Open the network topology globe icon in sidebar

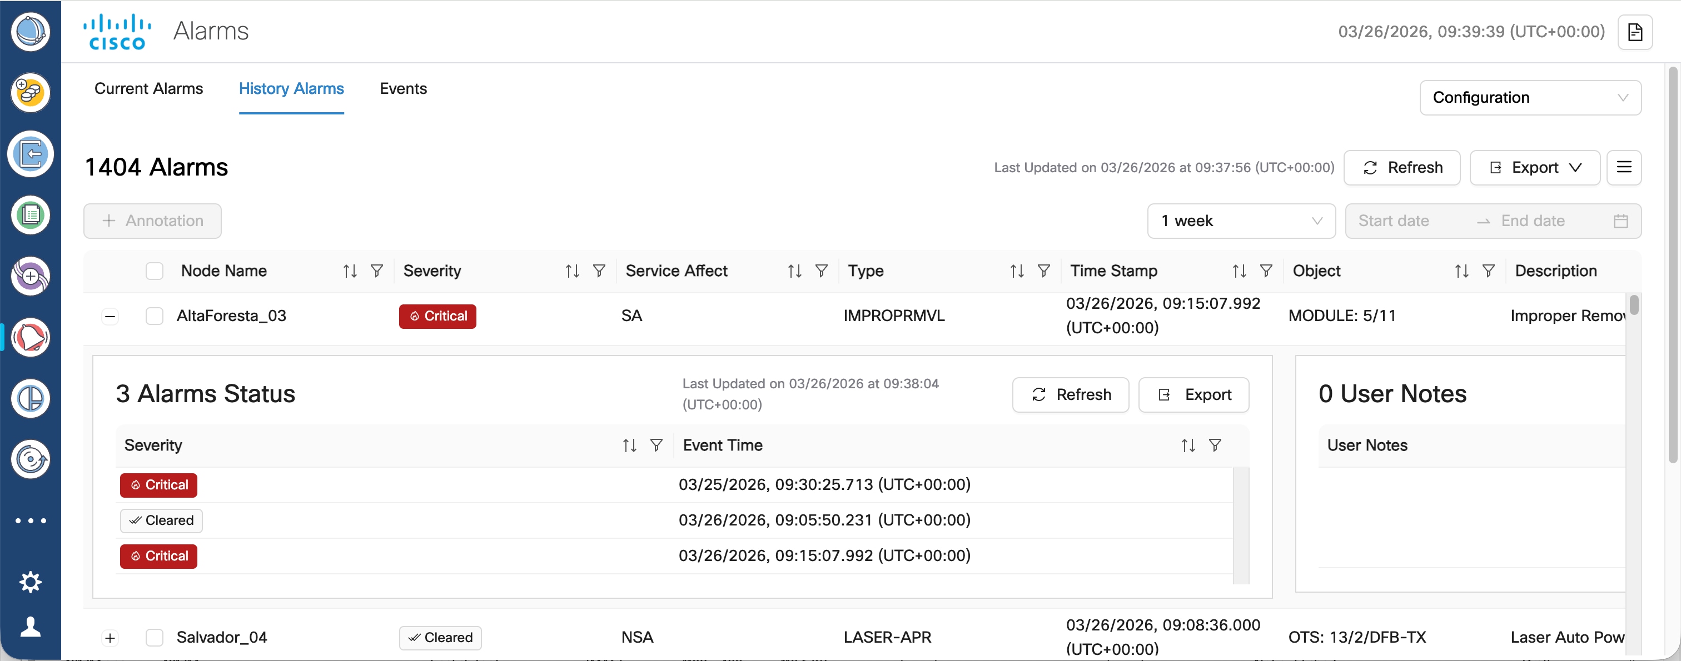click(31, 31)
